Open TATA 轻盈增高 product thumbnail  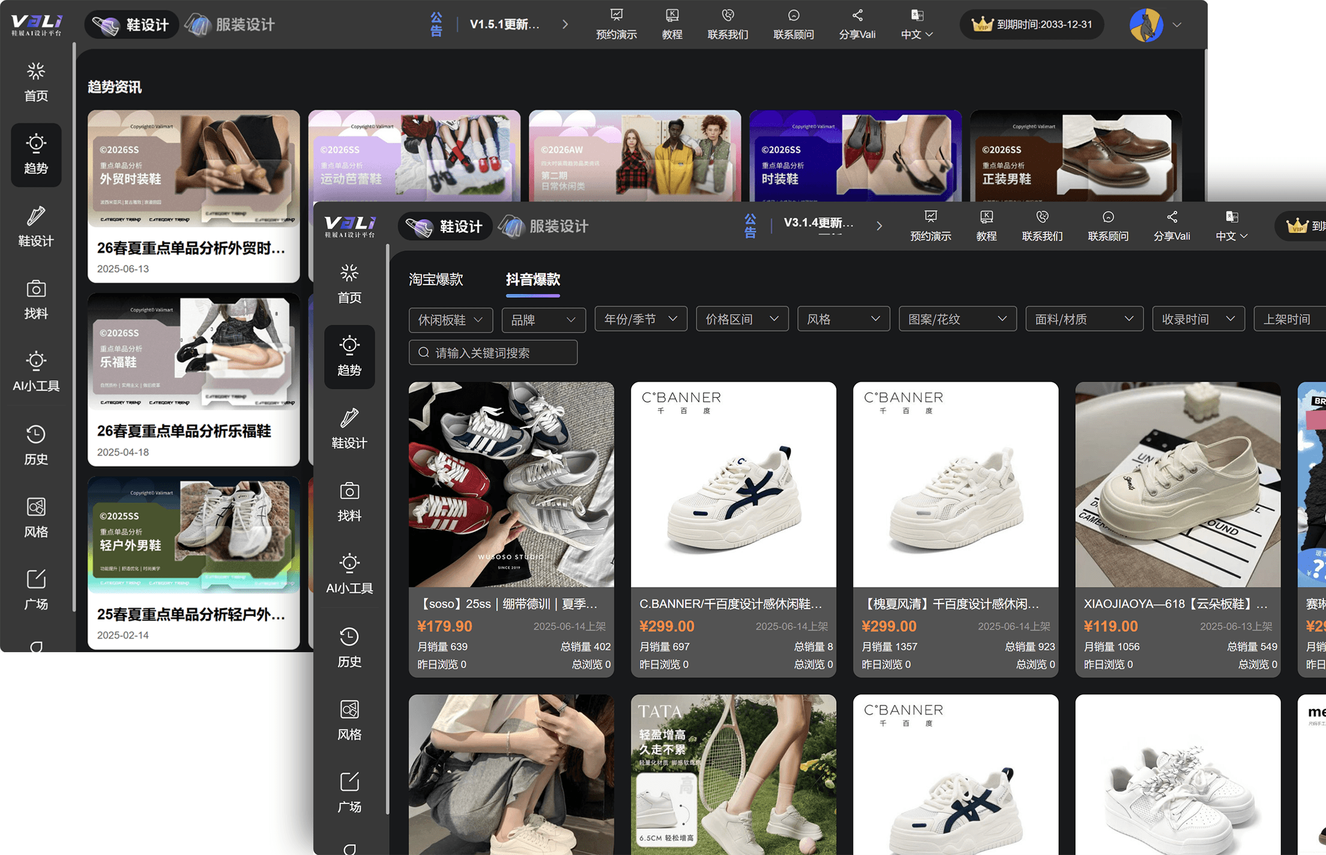pyautogui.click(x=734, y=775)
